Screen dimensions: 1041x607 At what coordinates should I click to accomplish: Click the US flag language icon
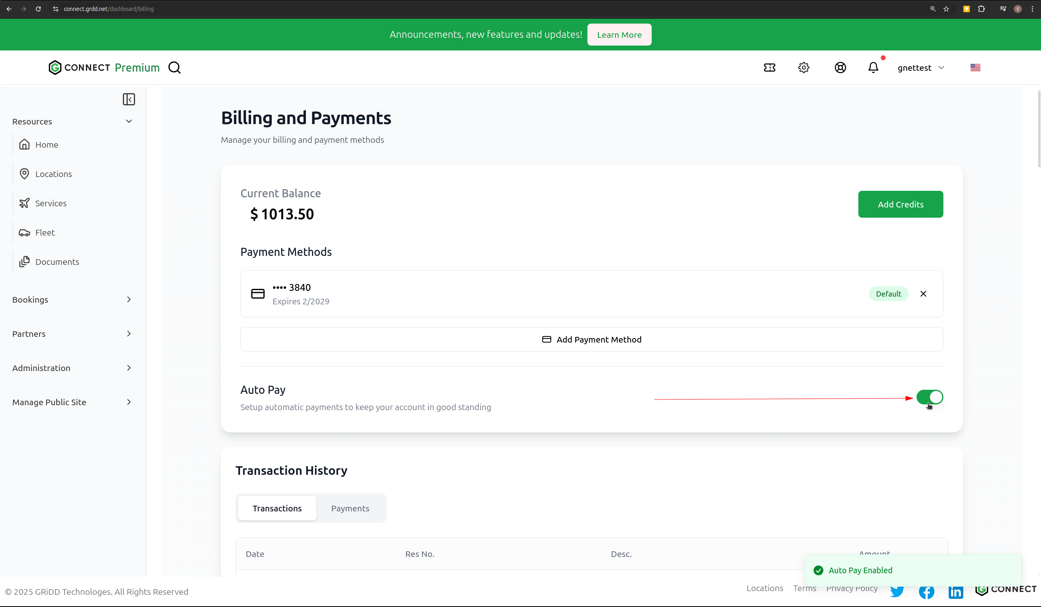(x=975, y=68)
